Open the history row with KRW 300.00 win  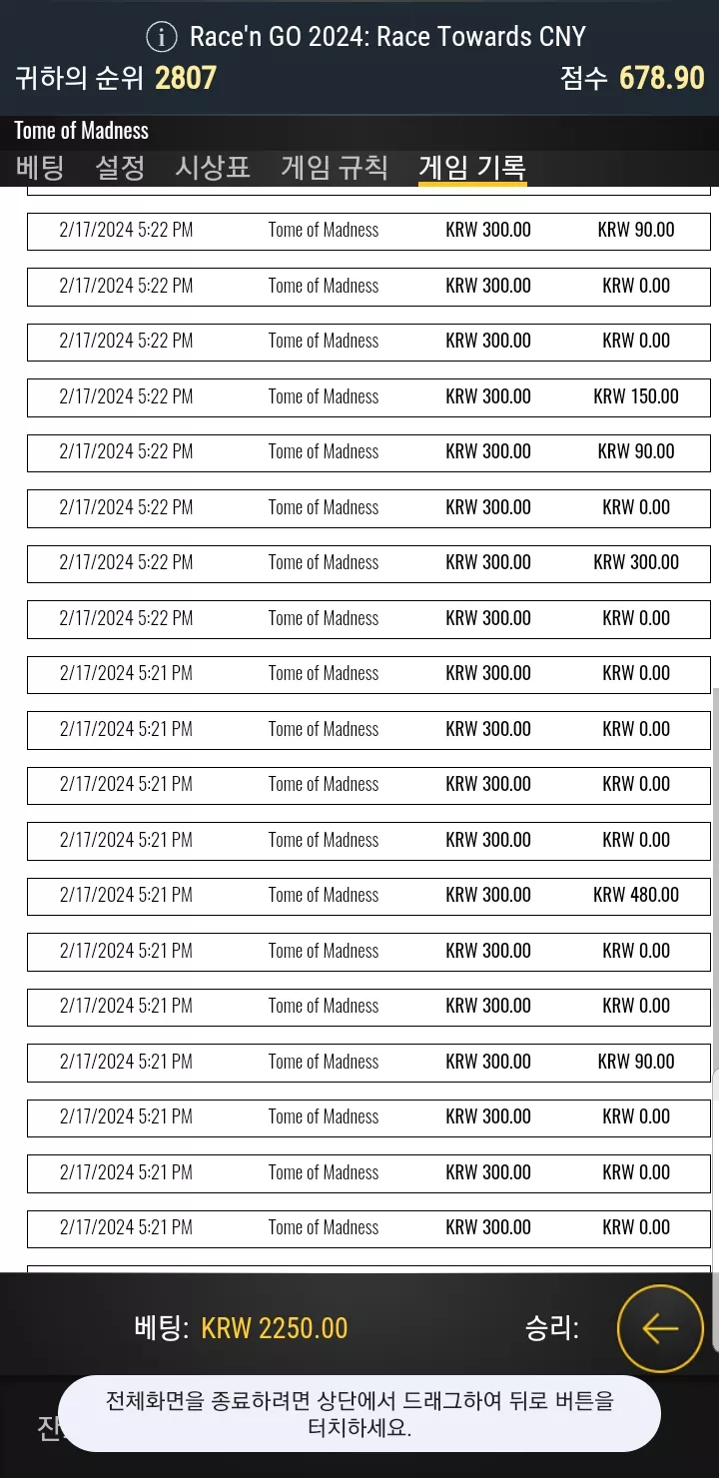(368, 562)
